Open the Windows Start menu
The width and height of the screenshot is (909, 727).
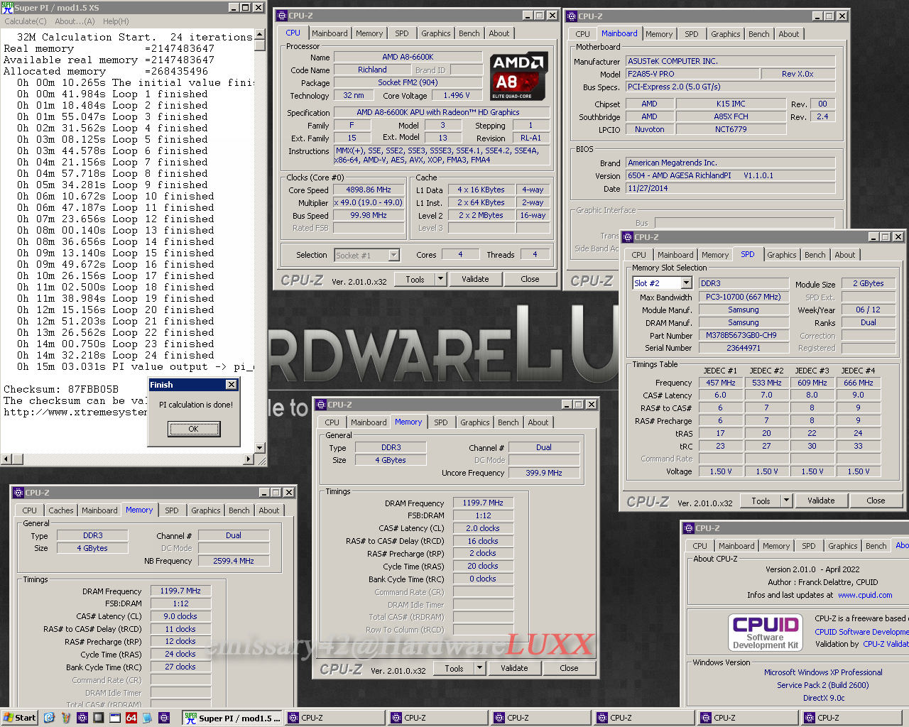tap(19, 718)
